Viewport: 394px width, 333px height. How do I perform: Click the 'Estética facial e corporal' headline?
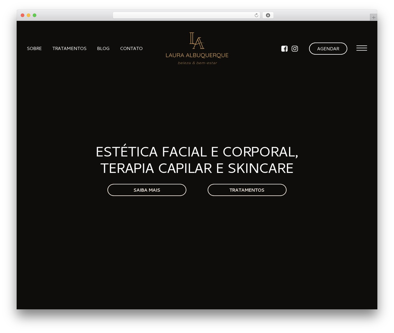197,160
